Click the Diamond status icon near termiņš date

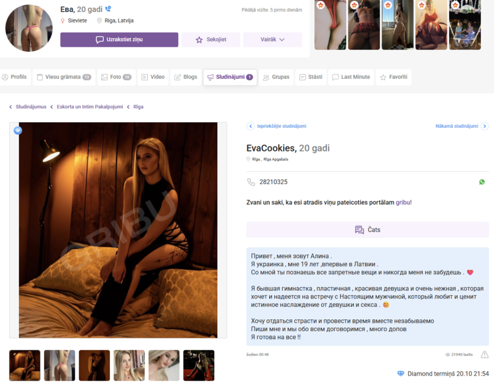[x=402, y=374]
